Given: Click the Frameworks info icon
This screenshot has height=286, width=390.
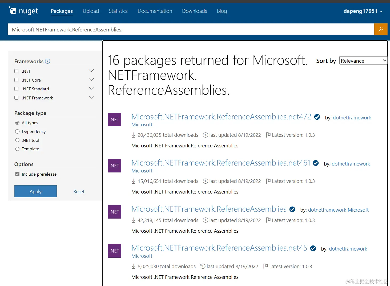Looking at the screenshot, I should point(48,61).
